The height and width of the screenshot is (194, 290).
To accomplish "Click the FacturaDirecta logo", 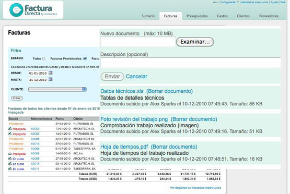I will click(x=33, y=10).
